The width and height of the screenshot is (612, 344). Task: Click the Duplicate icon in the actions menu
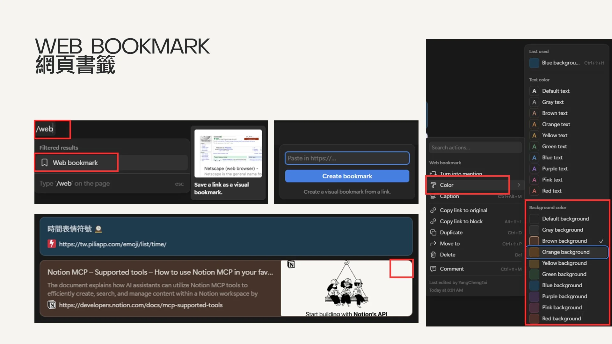click(x=433, y=233)
